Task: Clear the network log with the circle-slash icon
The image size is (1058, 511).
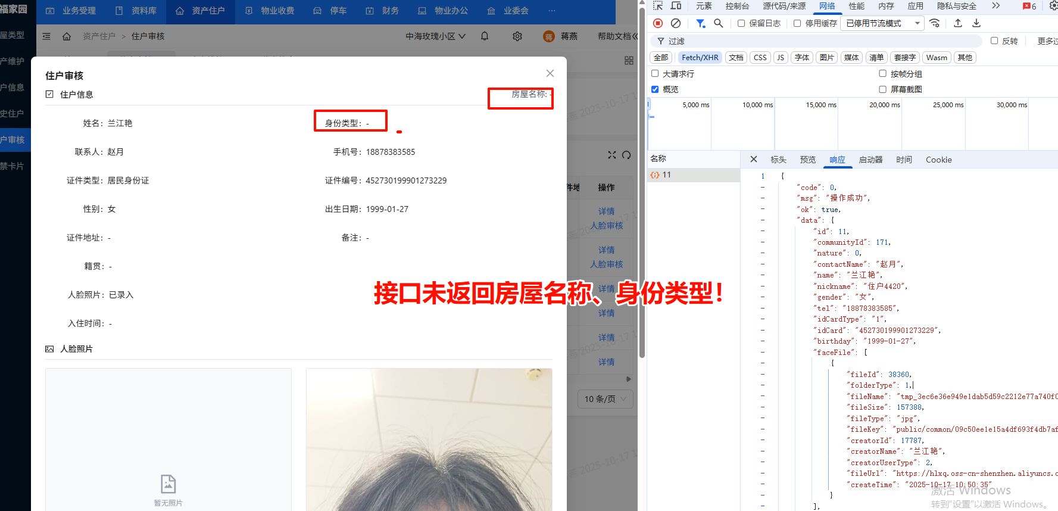Action: [x=676, y=23]
